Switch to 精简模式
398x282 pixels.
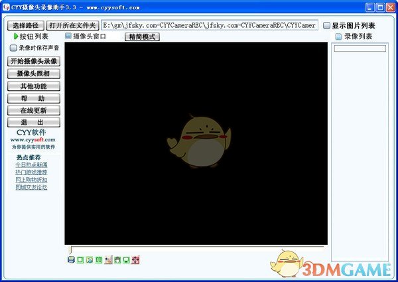click(142, 37)
